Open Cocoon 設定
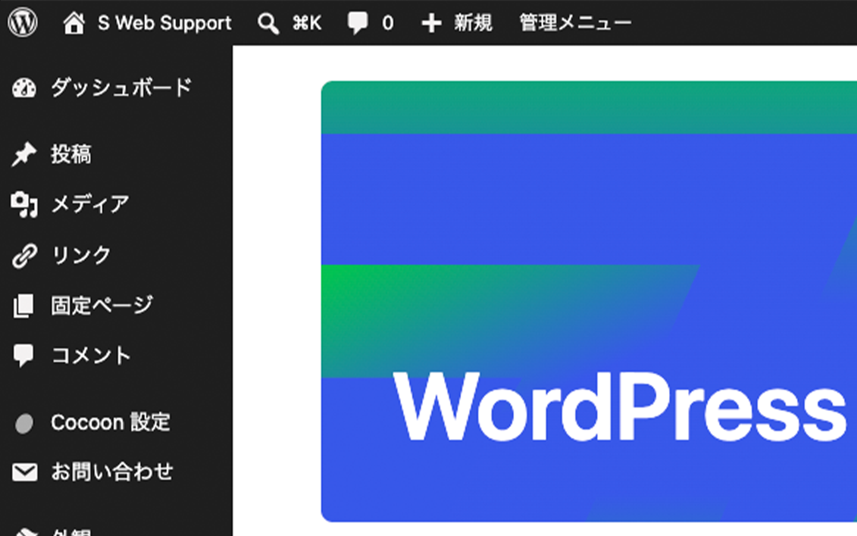857x536 pixels. (111, 422)
